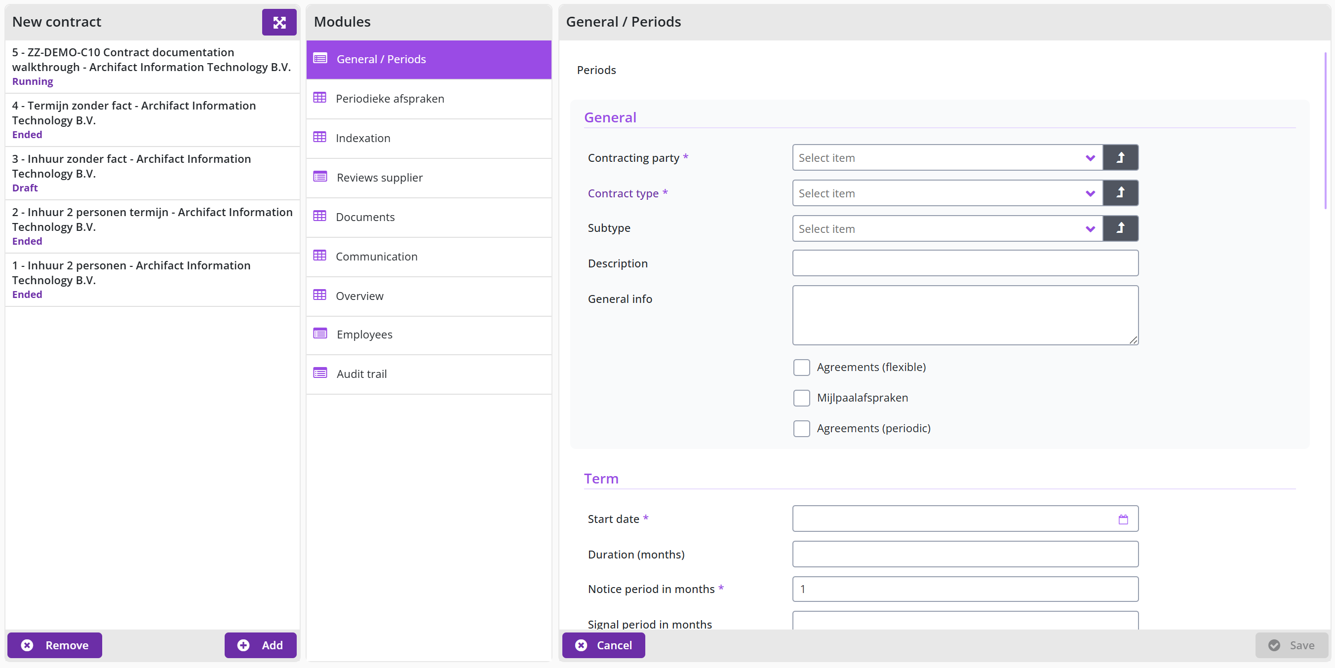This screenshot has height=668, width=1335.
Task: Click the upload arrow beside Contract type
Action: (x=1120, y=192)
